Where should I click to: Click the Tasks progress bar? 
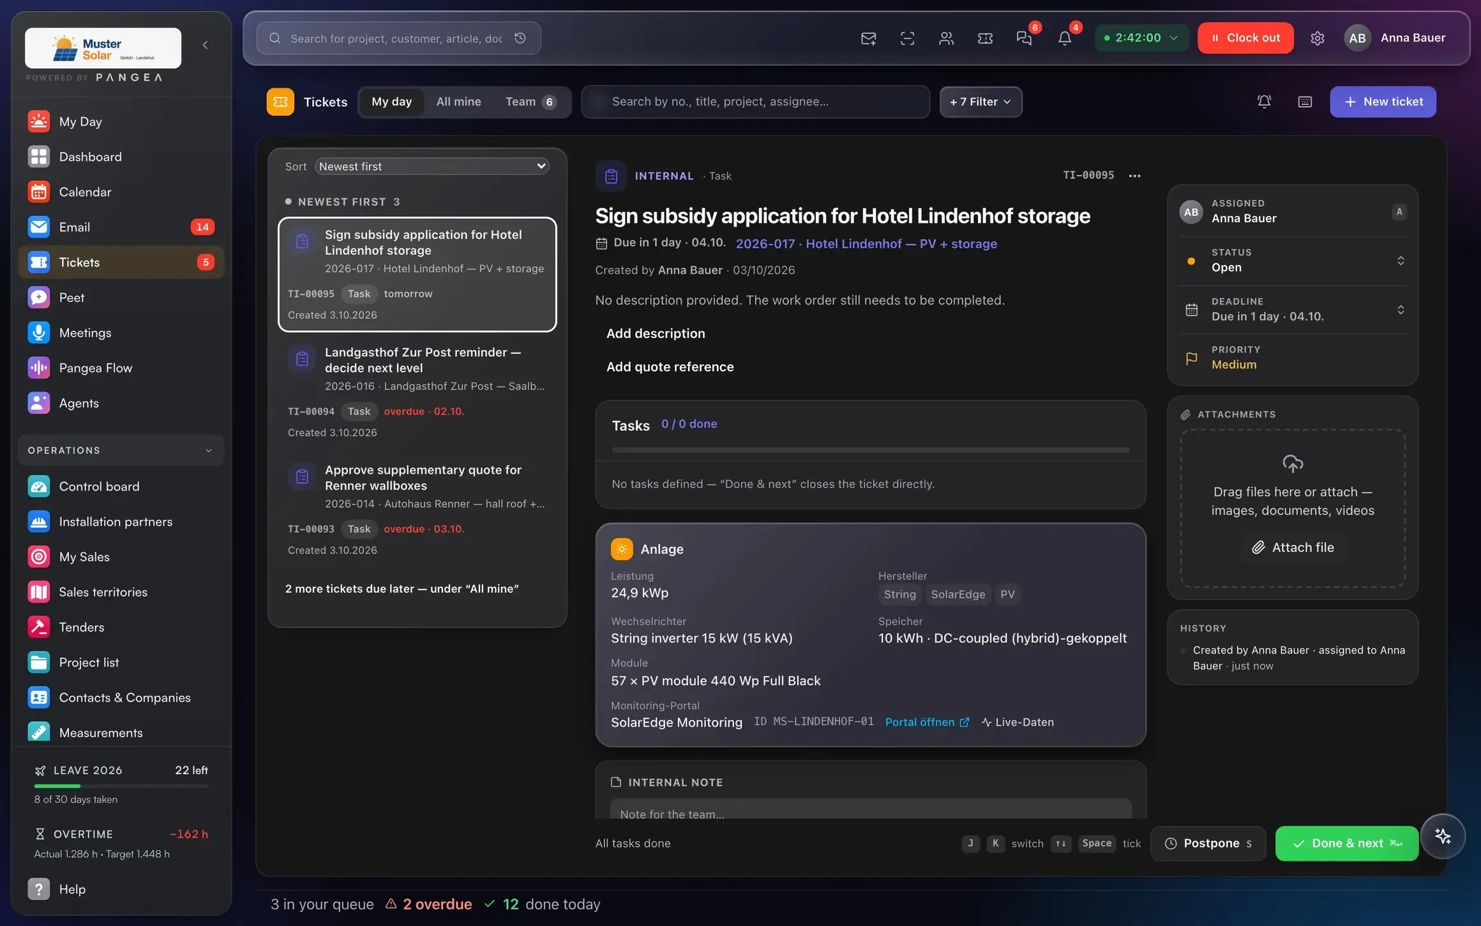click(x=871, y=450)
